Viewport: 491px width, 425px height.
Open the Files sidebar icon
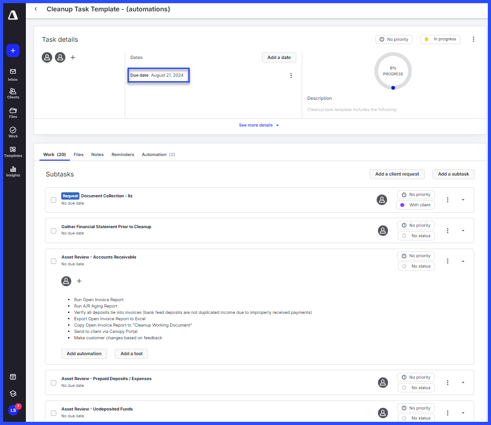13,112
